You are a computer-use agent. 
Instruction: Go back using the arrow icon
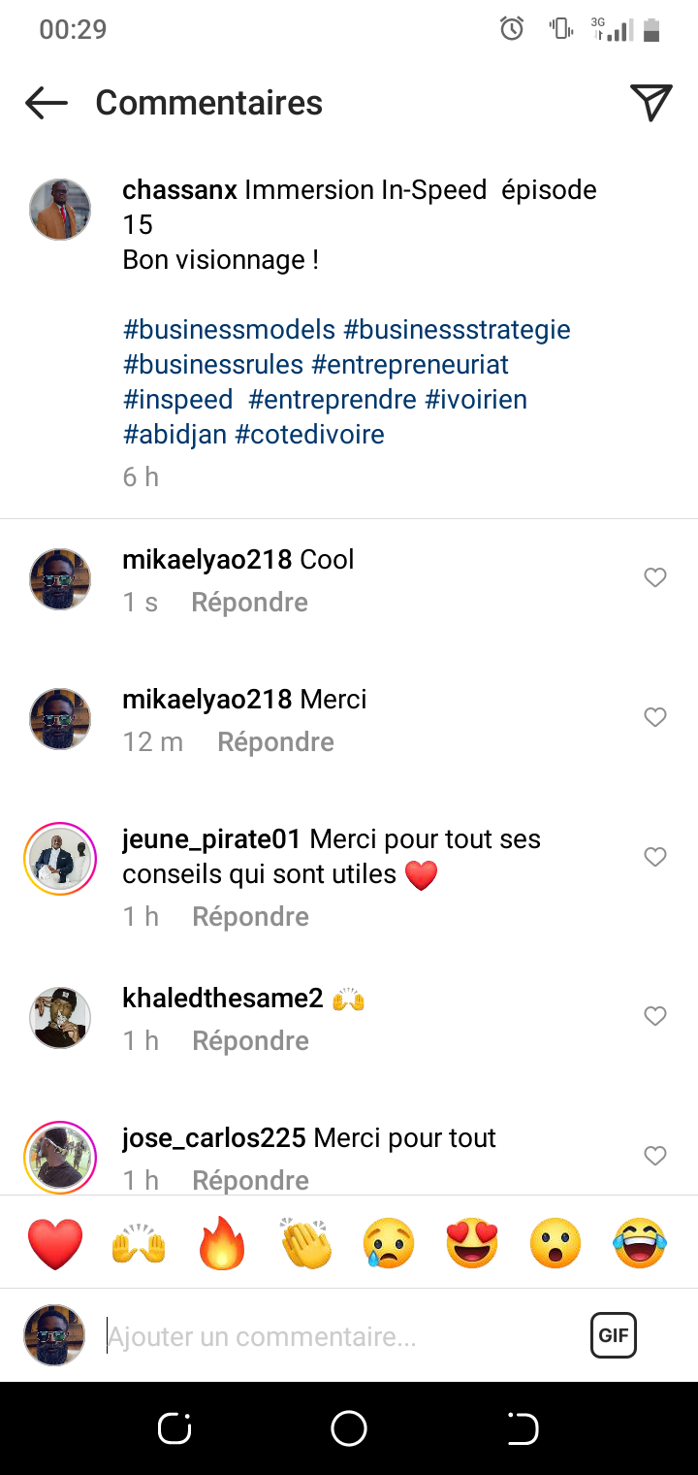coord(46,103)
